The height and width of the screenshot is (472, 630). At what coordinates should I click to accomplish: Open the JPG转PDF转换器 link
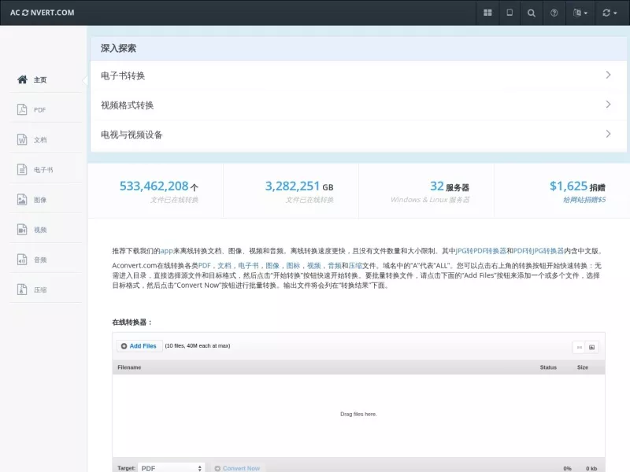point(480,251)
